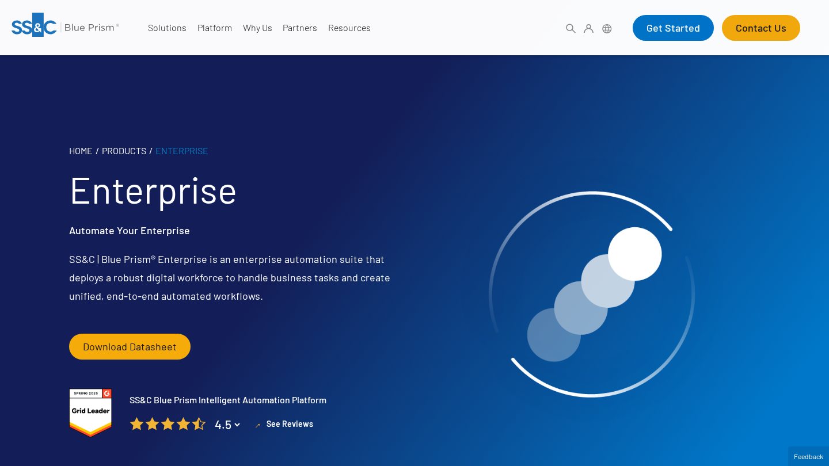Open the Partners menu

tap(300, 28)
